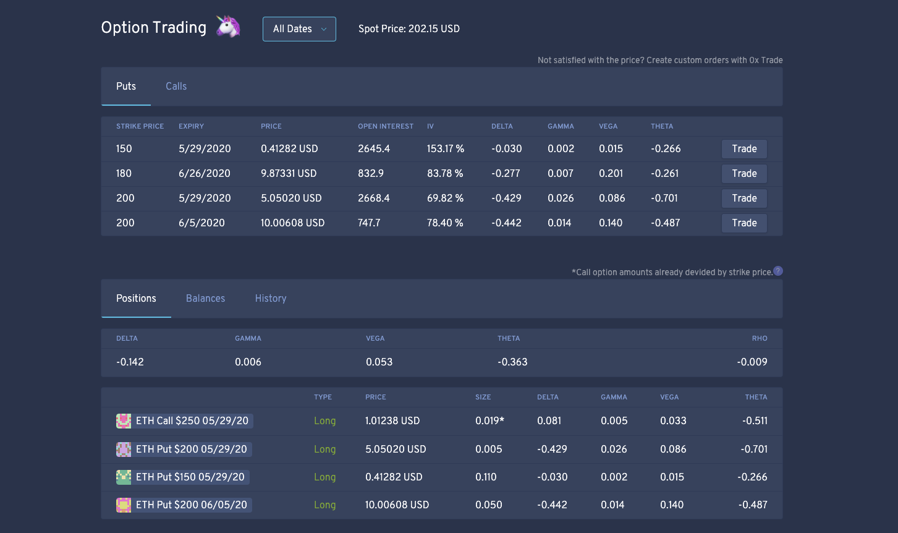Click the Spot Price 202.15 USD text

tap(409, 29)
